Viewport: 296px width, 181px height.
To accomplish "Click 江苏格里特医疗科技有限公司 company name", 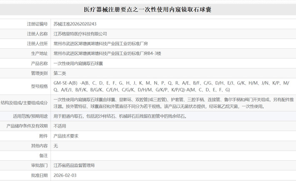I will 80,34.
